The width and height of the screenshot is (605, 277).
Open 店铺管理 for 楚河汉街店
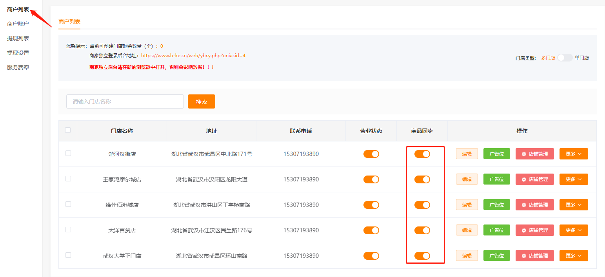point(534,154)
